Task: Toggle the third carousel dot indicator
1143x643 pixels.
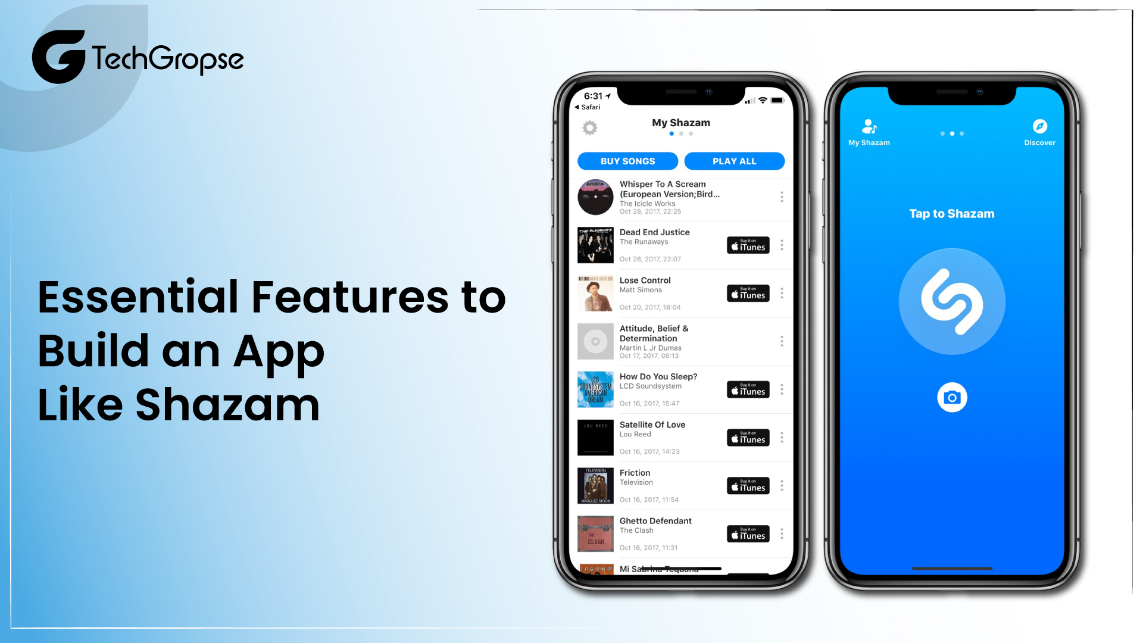Action: [690, 133]
